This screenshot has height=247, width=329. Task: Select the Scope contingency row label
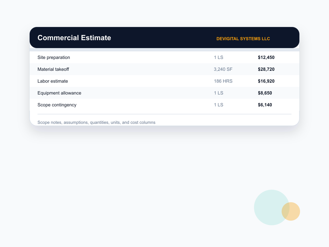[x=57, y=105]
